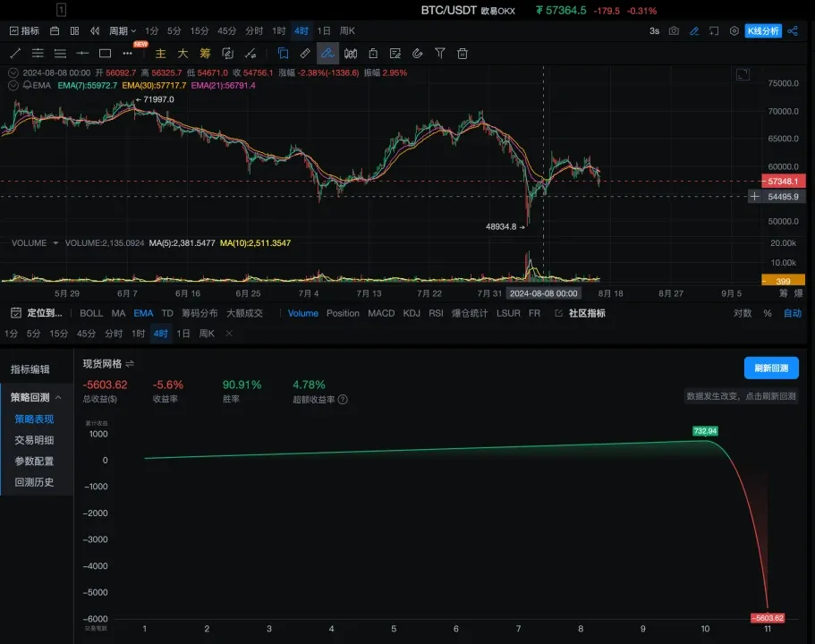Toggle the EMA indicator overlay
The height and width of the screenshot is (644, 815).
click(x=143, y=313)
